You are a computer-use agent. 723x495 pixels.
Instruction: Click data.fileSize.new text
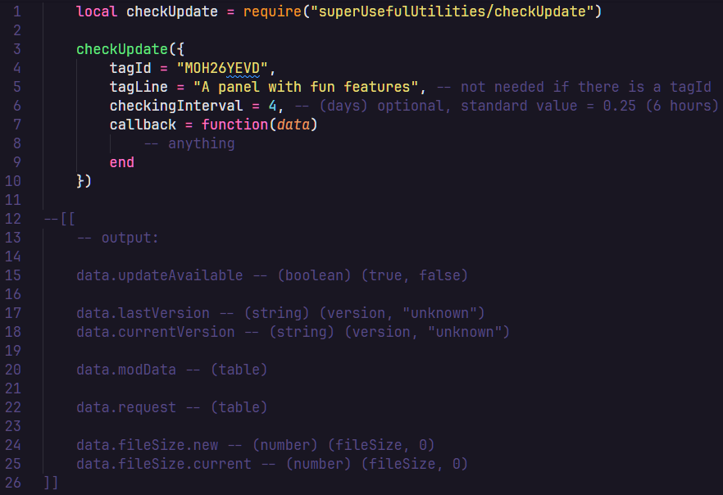coord(147,445)
